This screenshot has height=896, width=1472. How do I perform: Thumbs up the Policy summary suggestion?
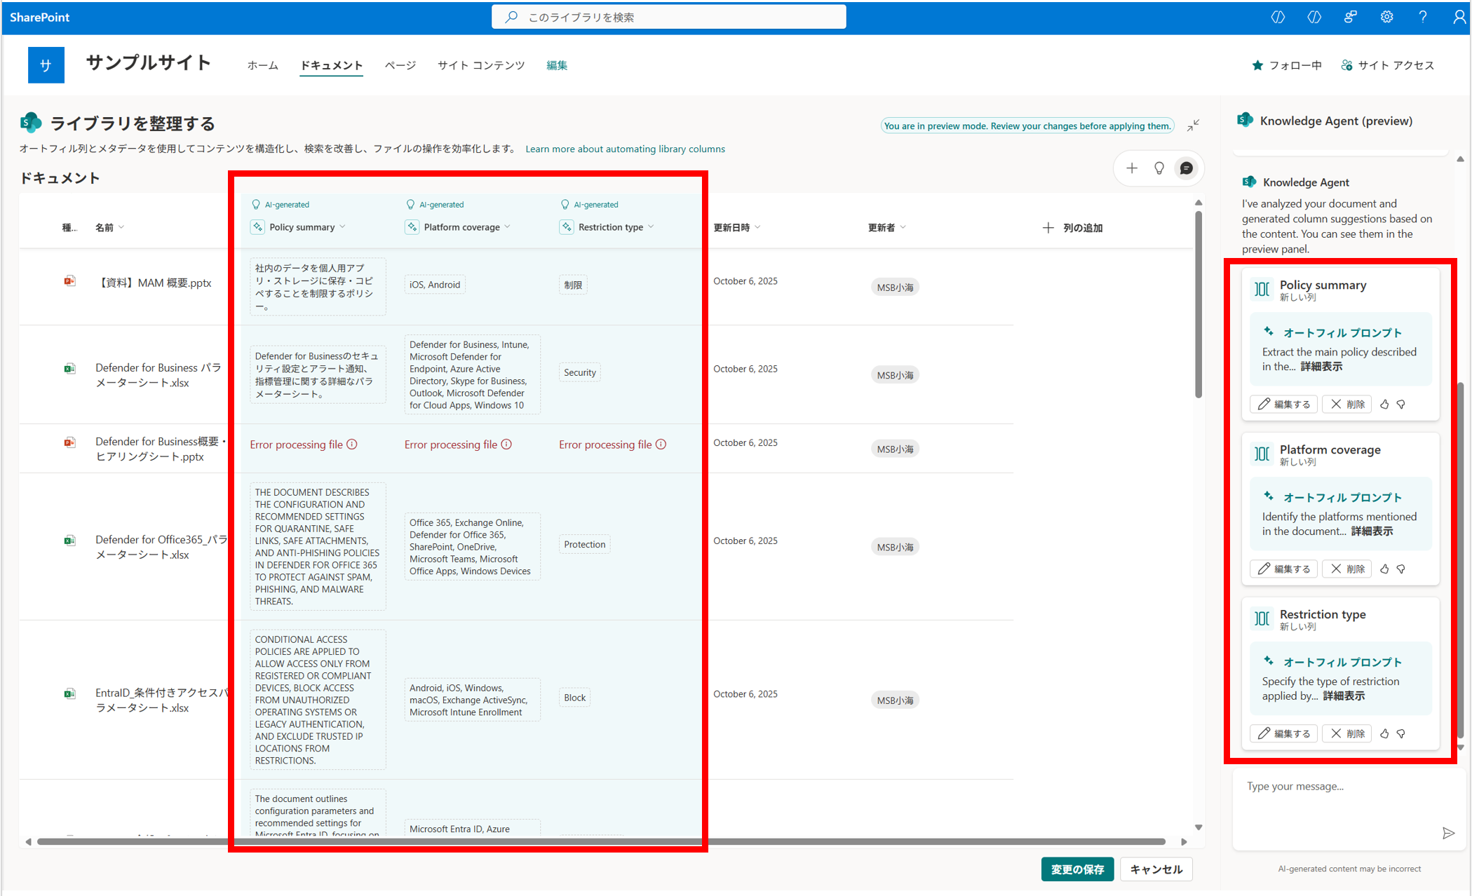(x=1384, y=405)
